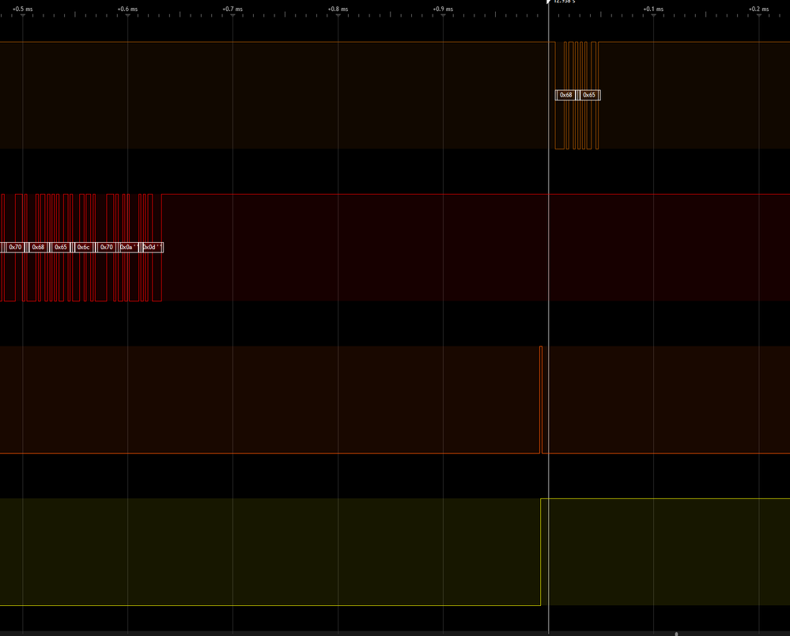Click the +0.9 ms ruler label
790x636 pixels.
(x=440, y=9)
